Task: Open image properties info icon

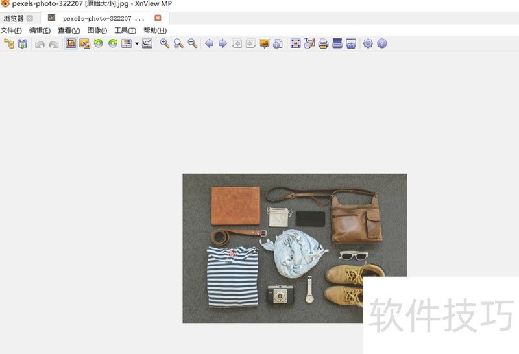Action: pos(278,43)
